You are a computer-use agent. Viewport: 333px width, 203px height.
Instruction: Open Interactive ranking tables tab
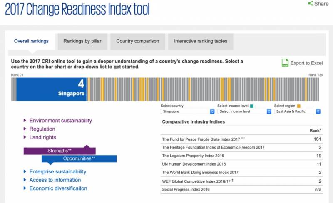[201, 41]
